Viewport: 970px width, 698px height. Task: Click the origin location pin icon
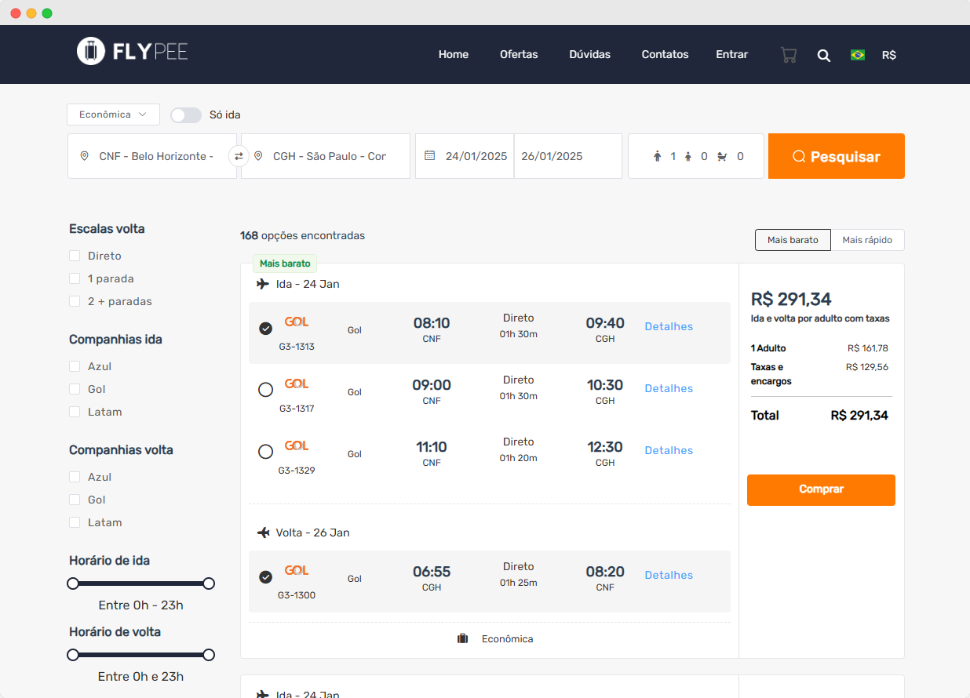(x=85, y=156)
